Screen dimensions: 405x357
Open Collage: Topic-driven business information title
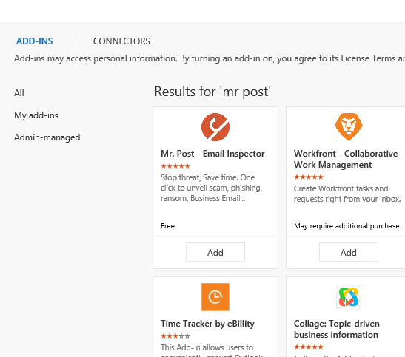pyautogui.click(x=337, y=329)
